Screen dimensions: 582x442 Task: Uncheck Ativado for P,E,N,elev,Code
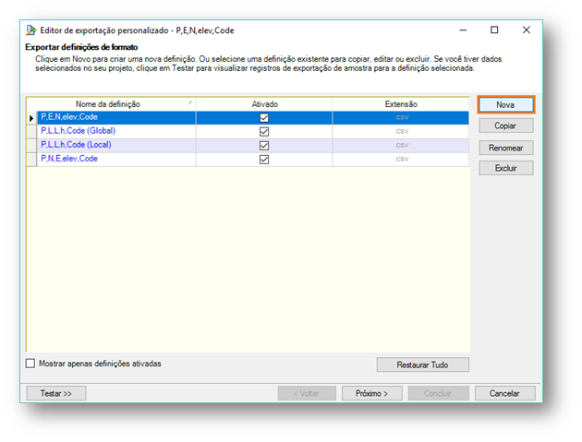(x=264, y=118)
